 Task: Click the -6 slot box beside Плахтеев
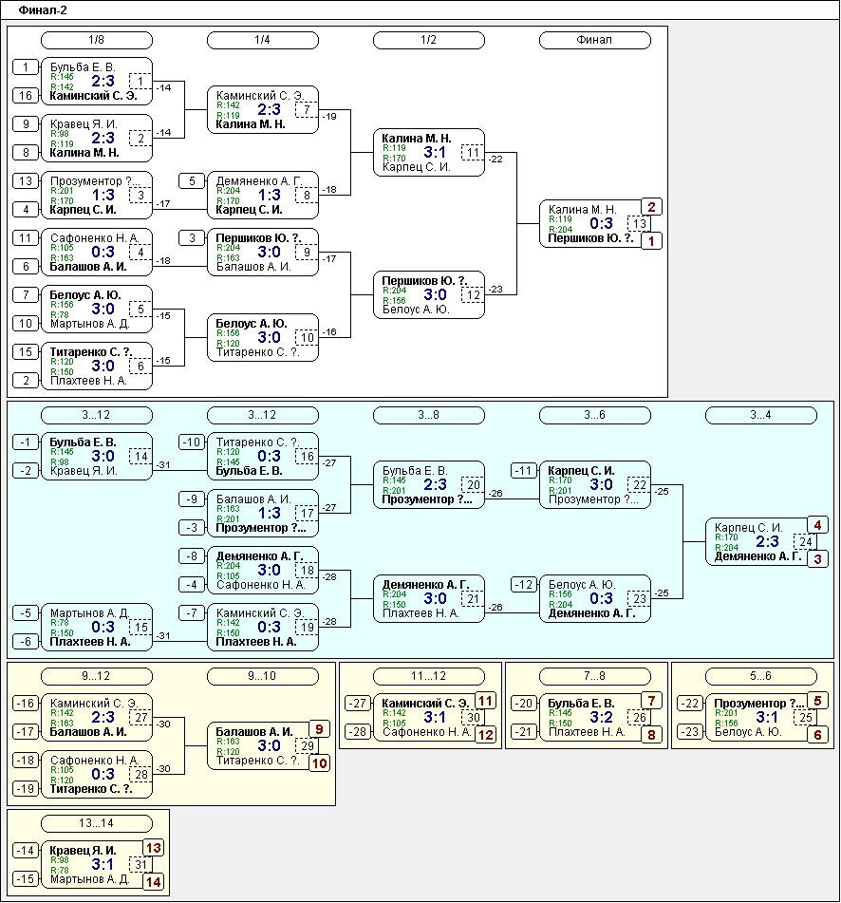[x=26, y=642]
